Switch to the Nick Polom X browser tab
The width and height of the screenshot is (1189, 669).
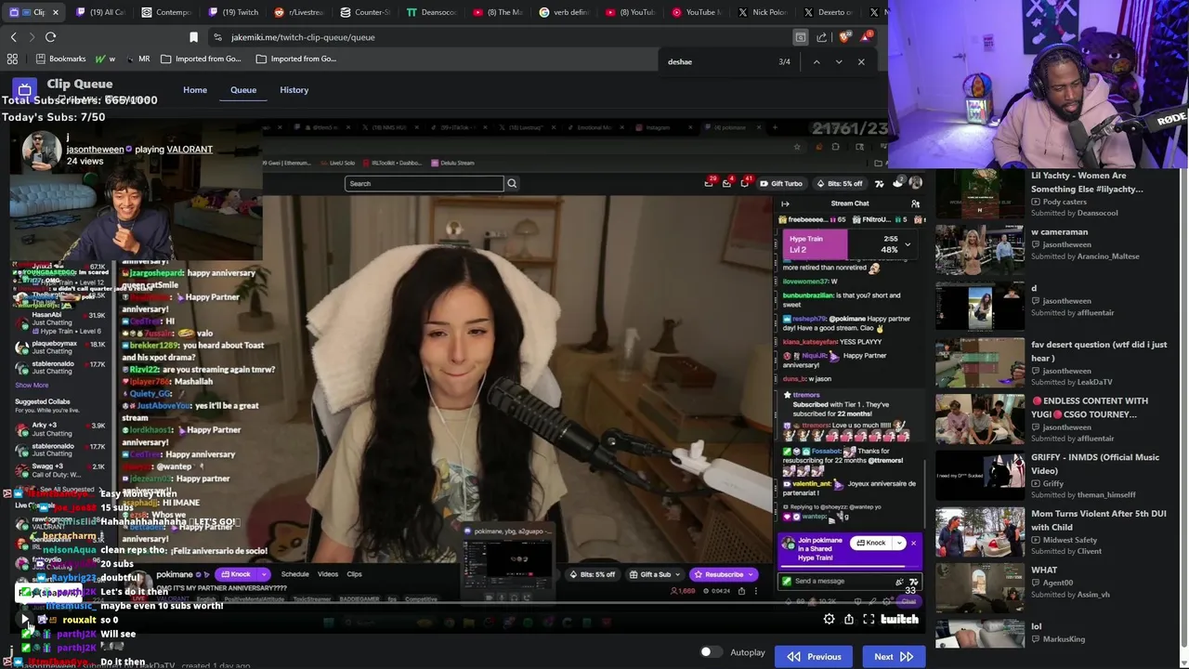click(762, 12)
